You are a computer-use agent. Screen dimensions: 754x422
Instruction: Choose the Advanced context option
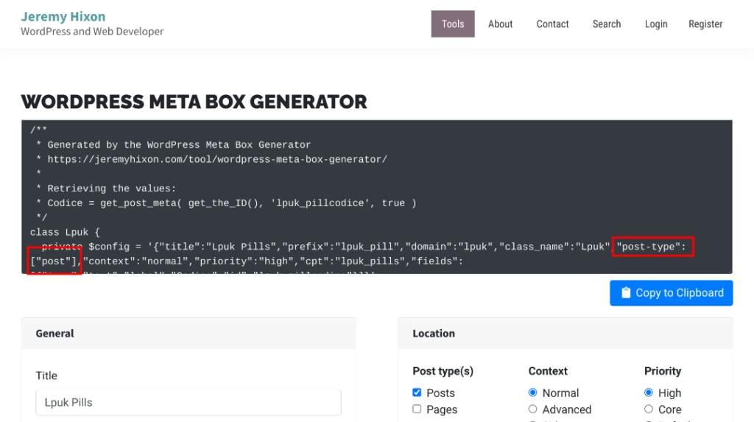click(x=533, y=409)
